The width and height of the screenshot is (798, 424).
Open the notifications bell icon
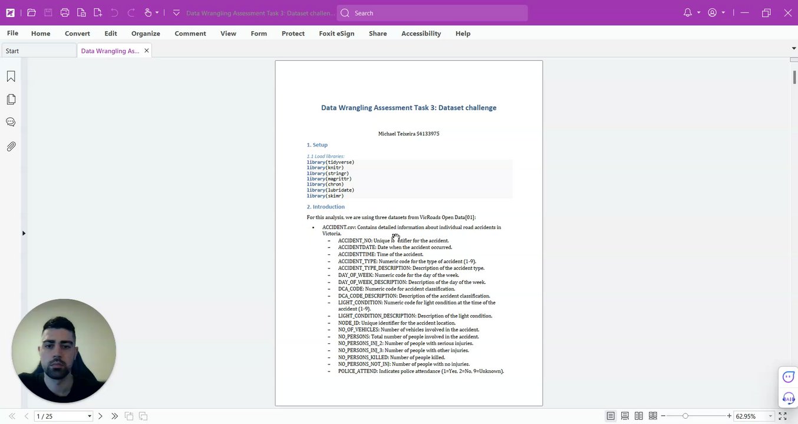coord(688,12)
